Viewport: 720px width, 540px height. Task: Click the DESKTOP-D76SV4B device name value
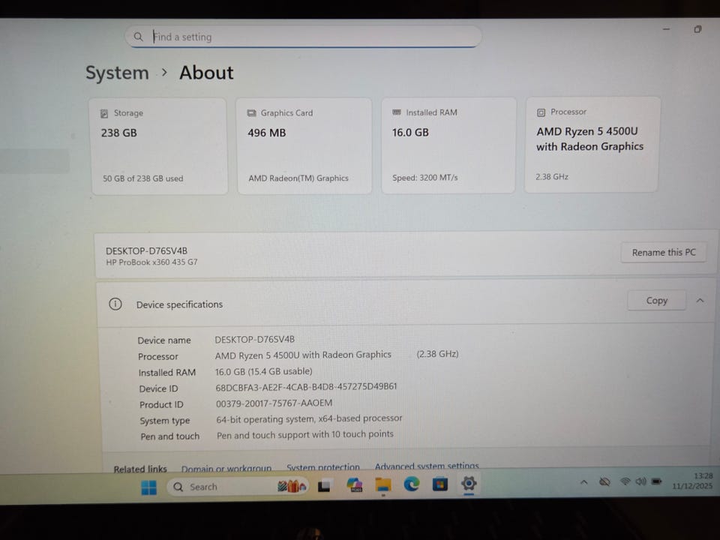click(254, 340)
